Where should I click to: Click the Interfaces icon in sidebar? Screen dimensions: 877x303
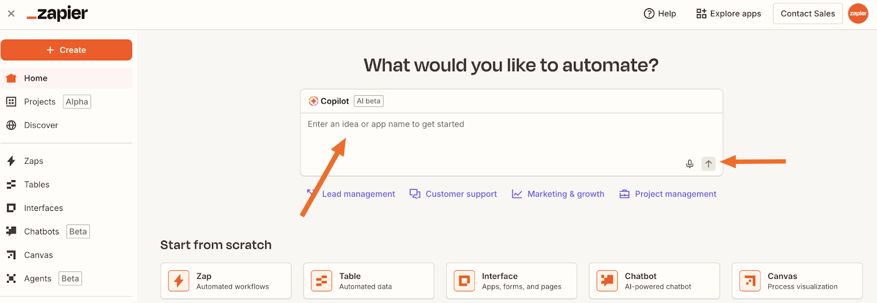[11, 208]
